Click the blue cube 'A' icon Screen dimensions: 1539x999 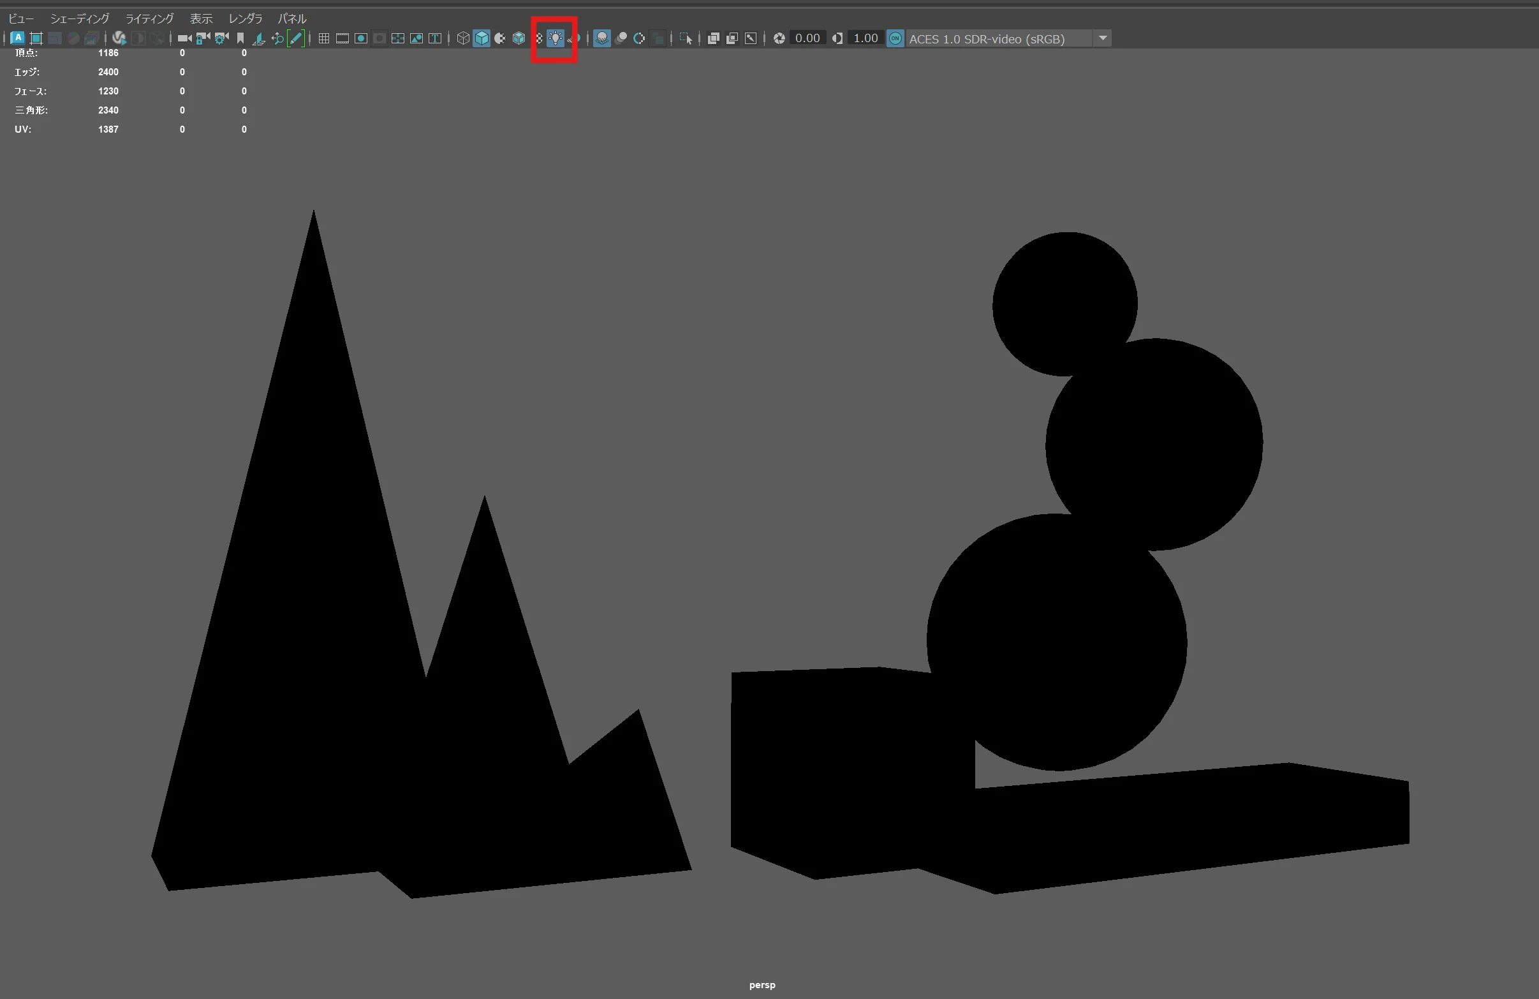tap(17, 38)
